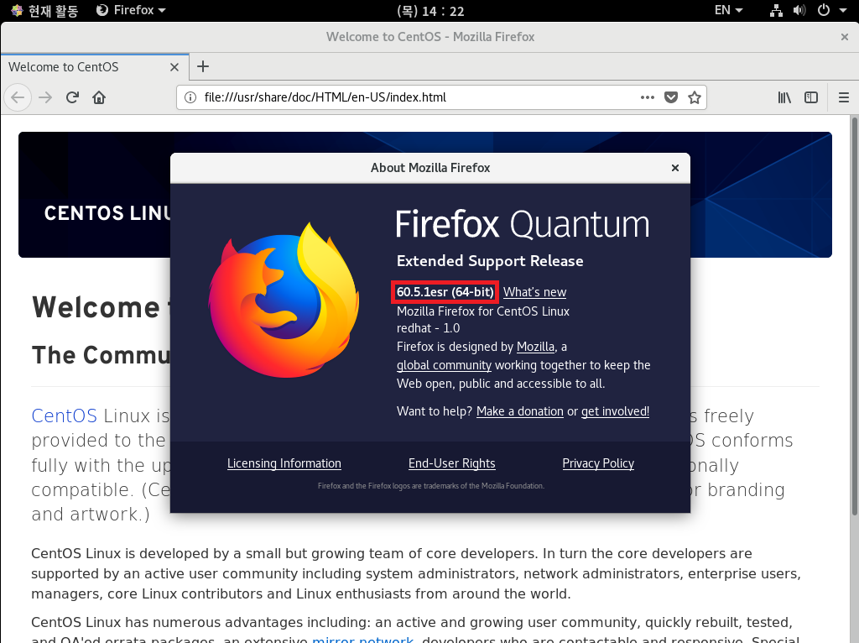Open the What's new link
This screenshot has width=859, height=643.
click(x=534, y=292)
